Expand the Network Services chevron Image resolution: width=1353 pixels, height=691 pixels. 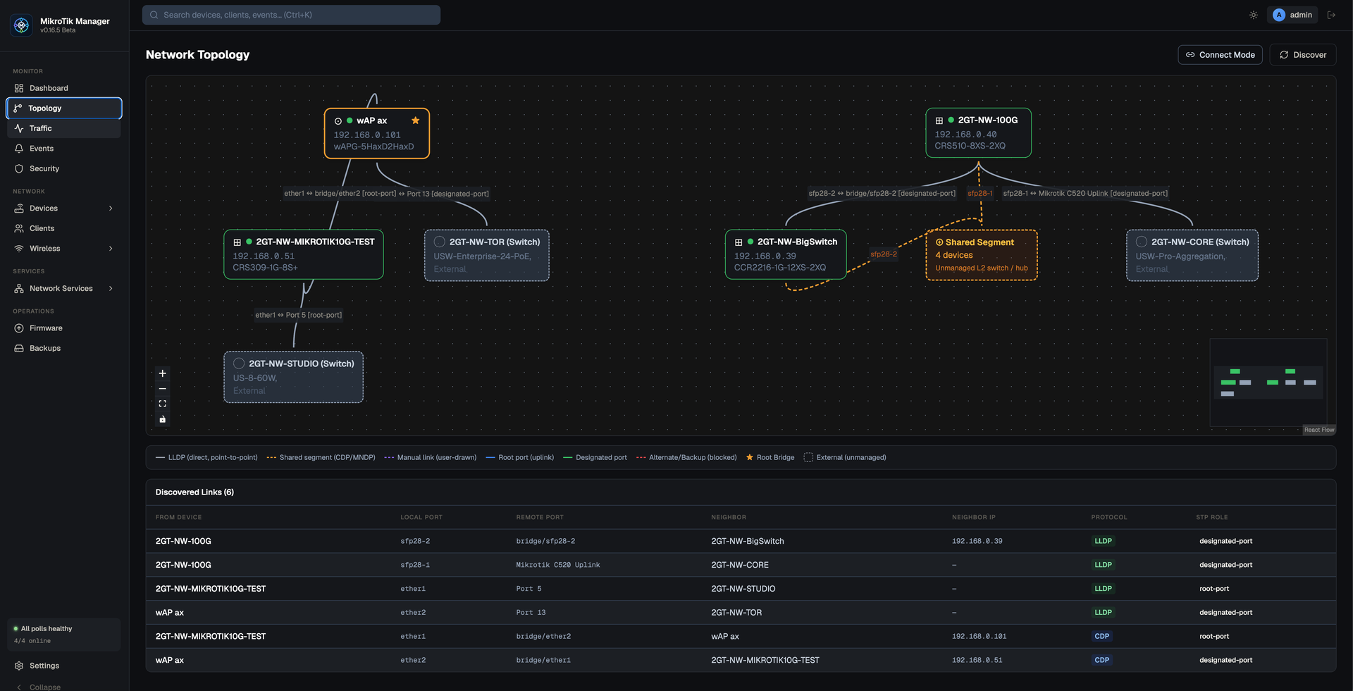[111, 289]
